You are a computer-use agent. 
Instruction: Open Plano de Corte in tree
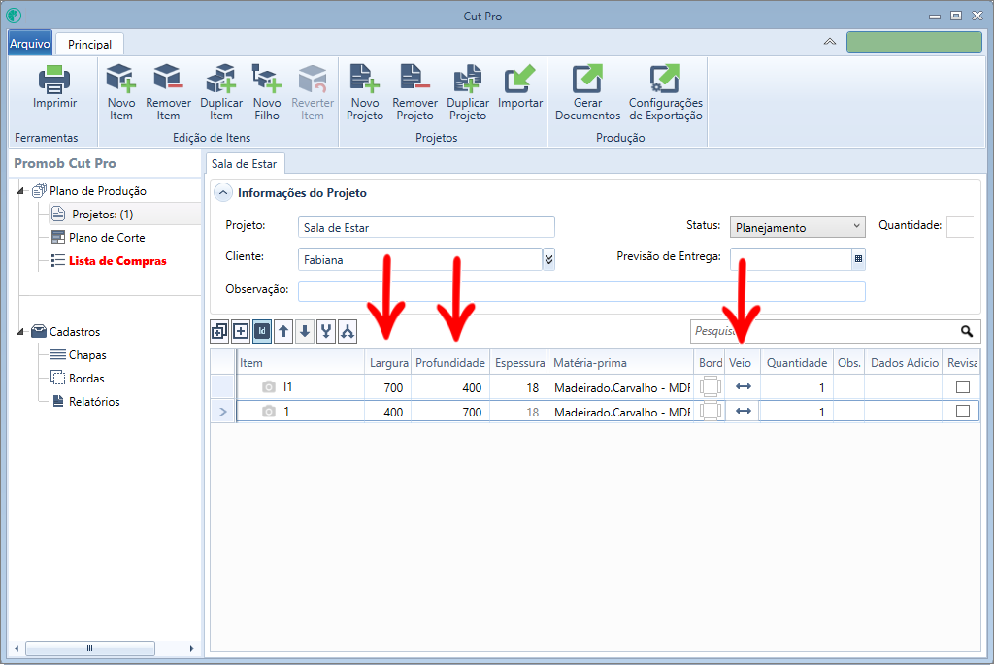[x=107, y=238]
